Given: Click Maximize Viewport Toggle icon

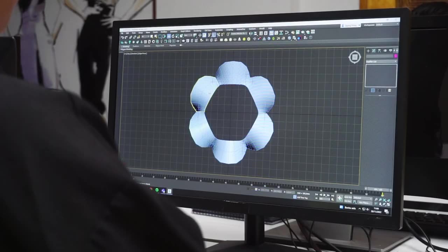Looking at the screenshot, I should point(388,204).
